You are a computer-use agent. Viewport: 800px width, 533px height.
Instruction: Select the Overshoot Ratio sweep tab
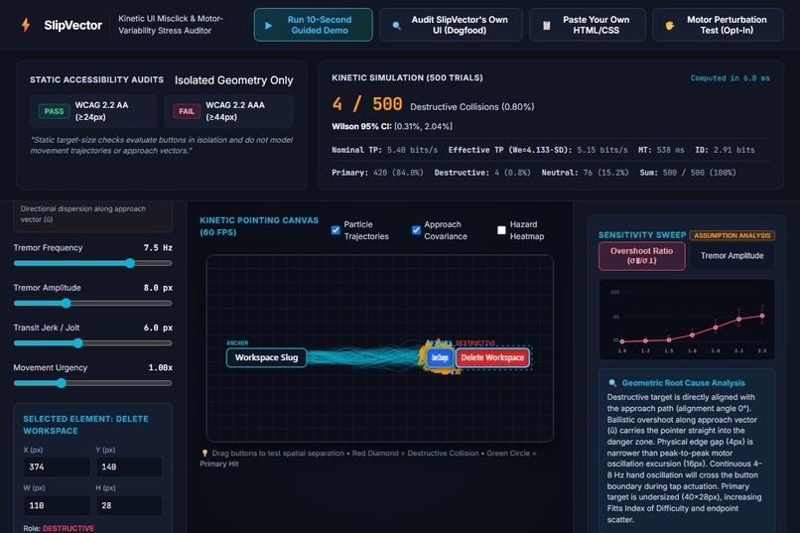[x=642, y=255]
